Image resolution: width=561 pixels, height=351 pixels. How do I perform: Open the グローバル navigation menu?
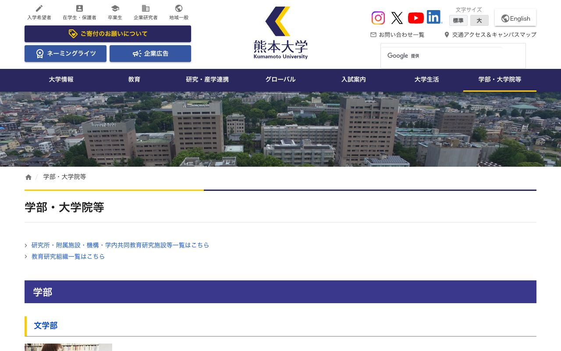(x=280, y=80)
